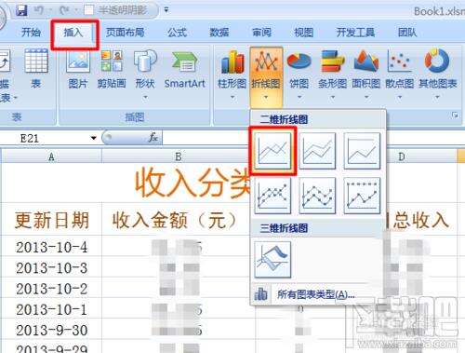465x353 pixels.
Task: Switch to the 开发工具 tab
Action: (x=356, y=33)
